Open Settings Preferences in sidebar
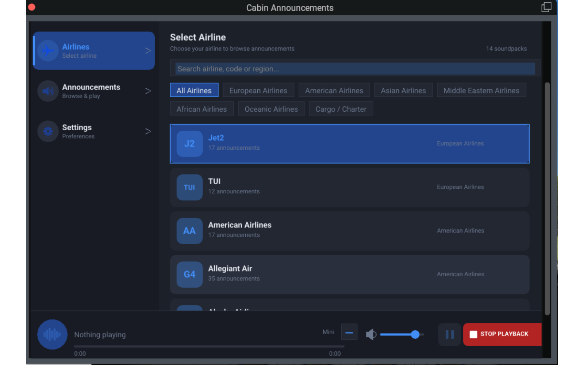584x365 pixels. (x=94, y=131)
